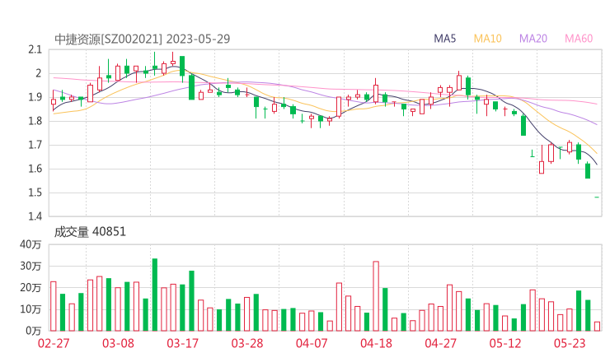This screenshot has height=362, width=610.
Task: Click the MA60 legend label
Action: click(x=579, y=39)
